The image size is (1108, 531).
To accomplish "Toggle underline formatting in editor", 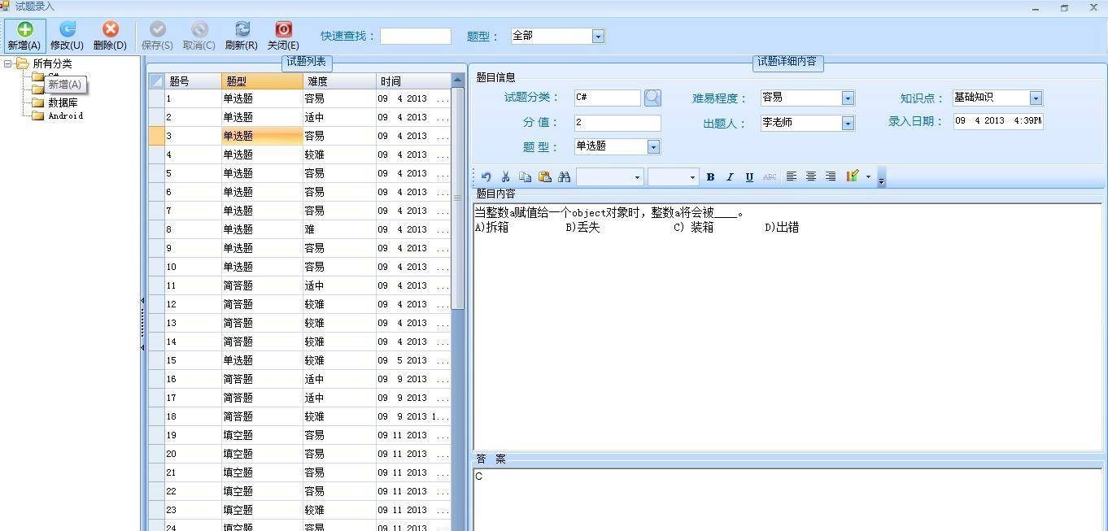I will coord(749,176).
